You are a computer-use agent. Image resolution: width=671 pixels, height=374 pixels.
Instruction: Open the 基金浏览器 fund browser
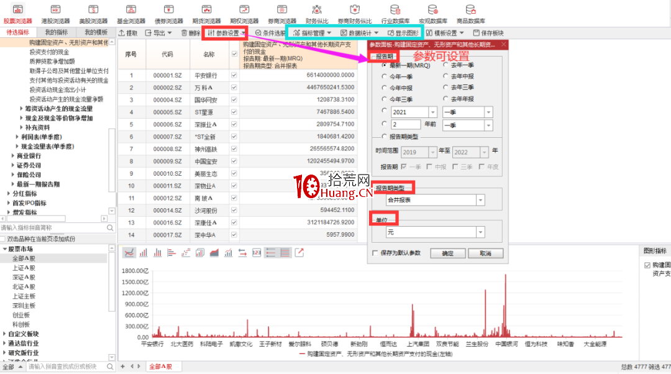[x=131, y=14]
